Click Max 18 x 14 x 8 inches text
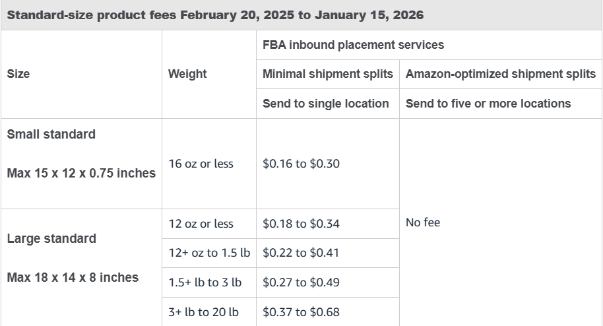The width and height of the screenshot is (603, 326). tap(73, 277)
